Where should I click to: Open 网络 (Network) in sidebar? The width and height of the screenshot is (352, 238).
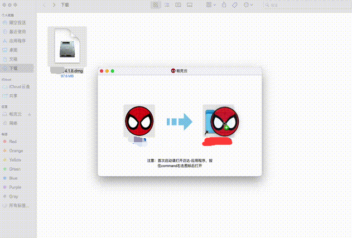tap(17, 123)
